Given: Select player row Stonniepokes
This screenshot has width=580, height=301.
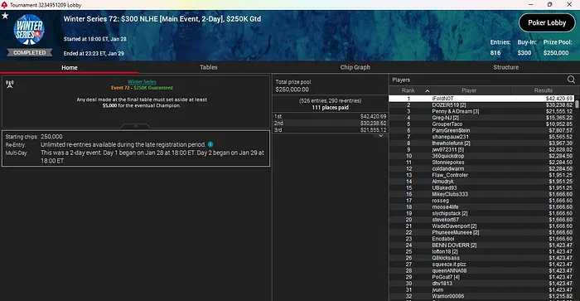Looking at the screenshot, I should point(481,163).
